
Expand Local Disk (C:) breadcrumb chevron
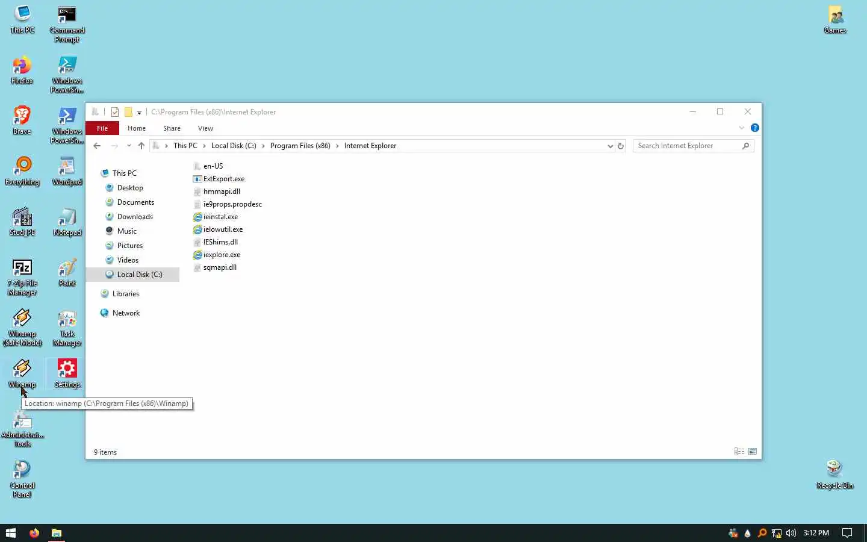[263, 146]
